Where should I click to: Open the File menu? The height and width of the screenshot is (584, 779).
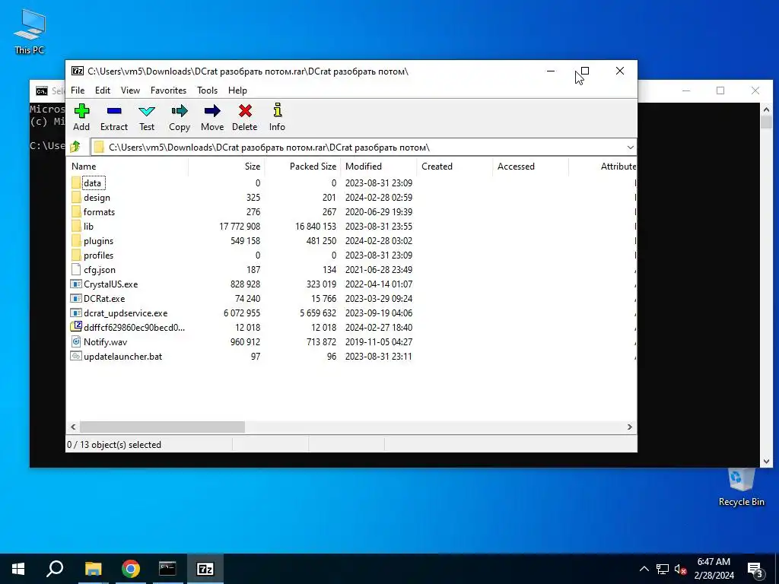(x=78, y=90)
